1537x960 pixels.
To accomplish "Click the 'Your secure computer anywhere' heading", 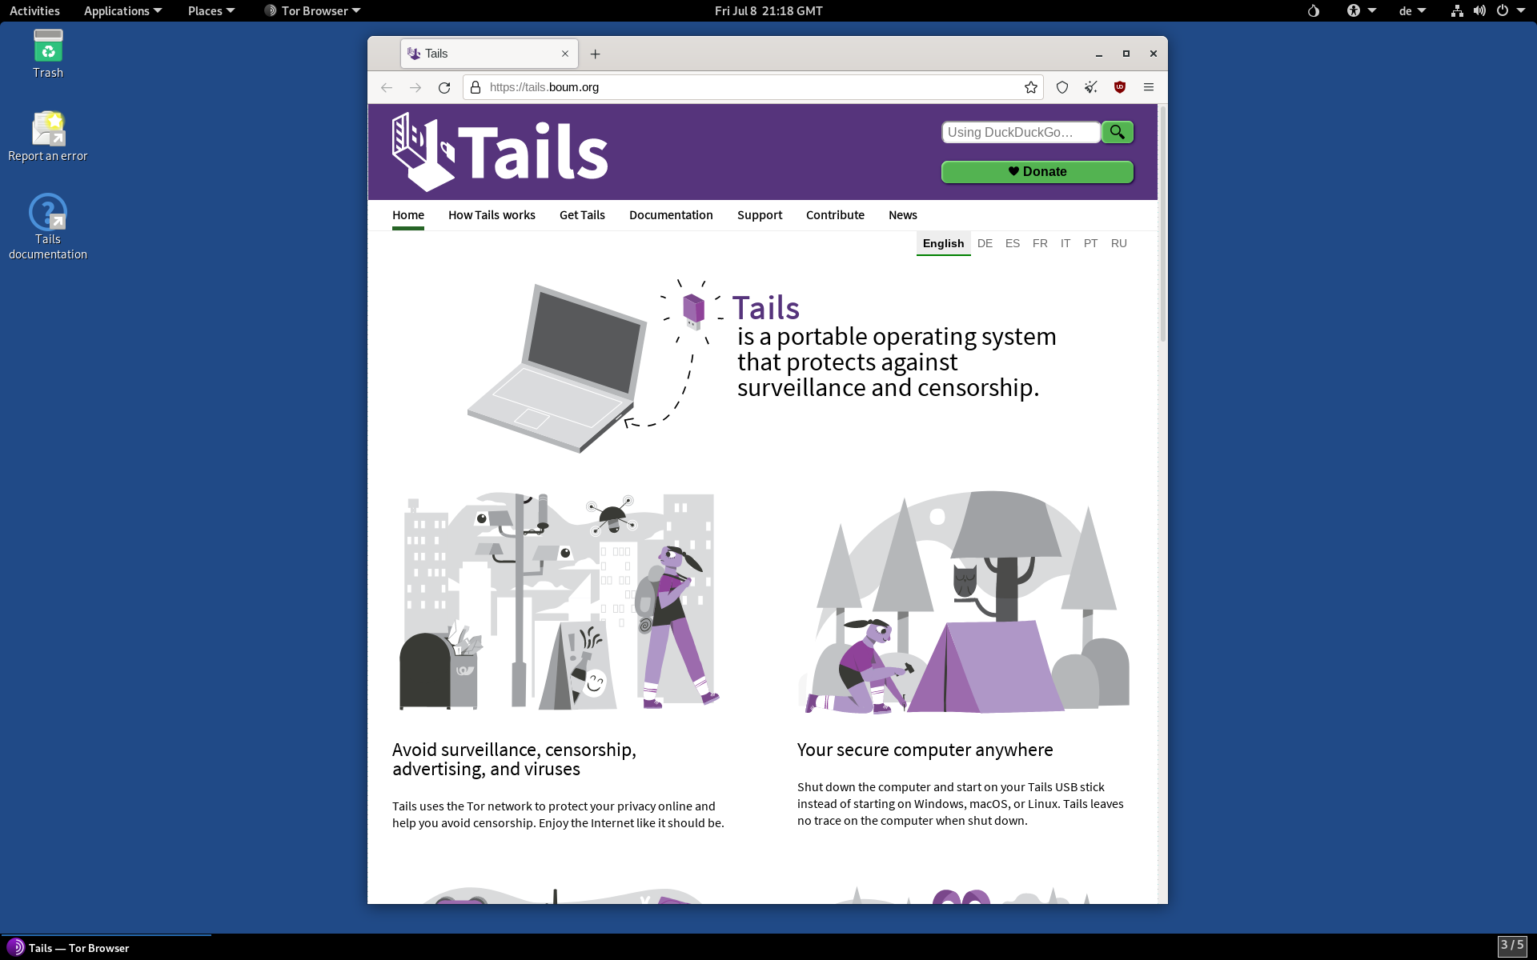I will click(925, 750).
